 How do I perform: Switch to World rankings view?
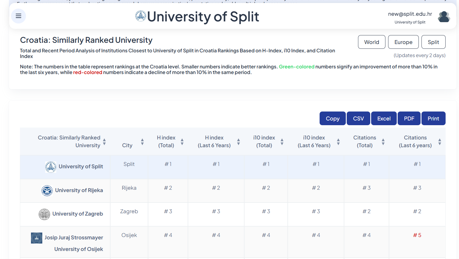372,42
